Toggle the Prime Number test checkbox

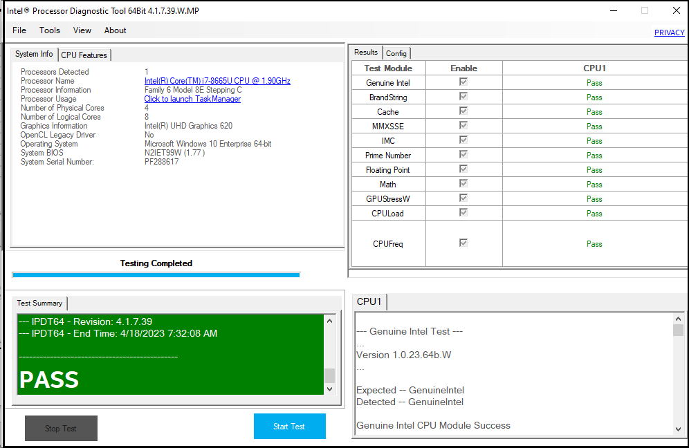[x=463, y=154]
